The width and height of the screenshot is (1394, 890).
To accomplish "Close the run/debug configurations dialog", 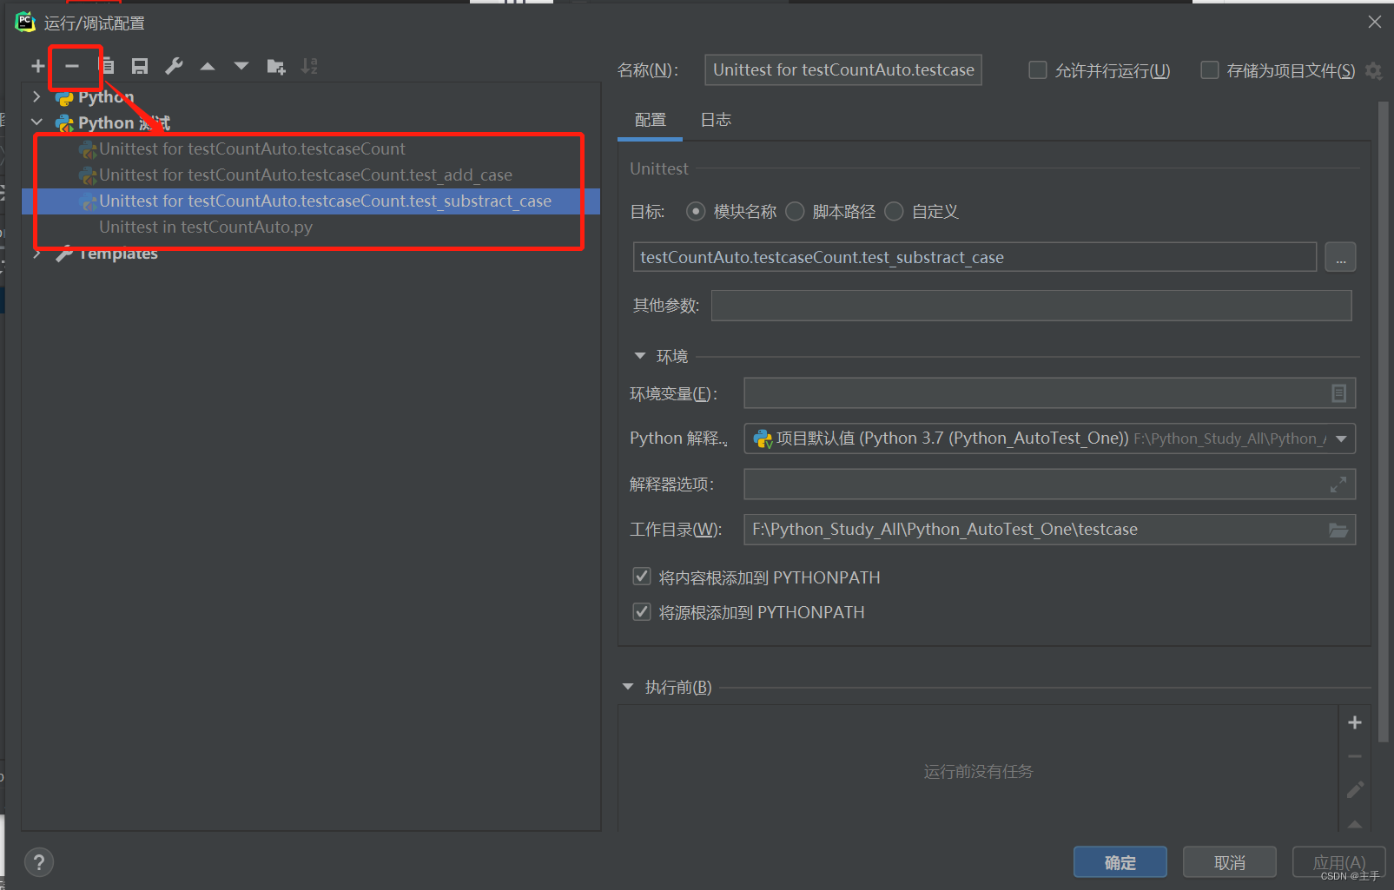I will (1374, 23).
